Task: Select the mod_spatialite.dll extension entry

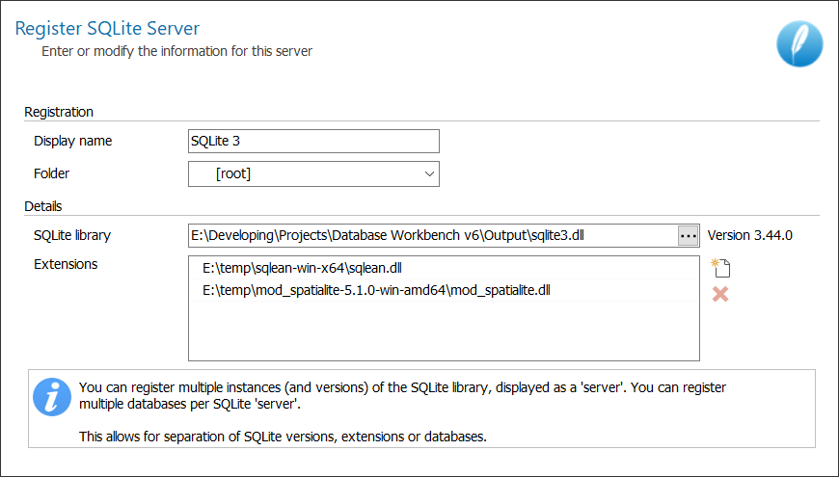Action: tap(376, 290)
